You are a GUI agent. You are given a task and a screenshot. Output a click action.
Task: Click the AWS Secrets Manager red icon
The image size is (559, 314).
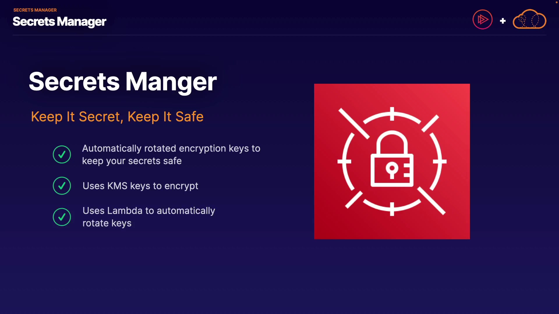[392, 161]
